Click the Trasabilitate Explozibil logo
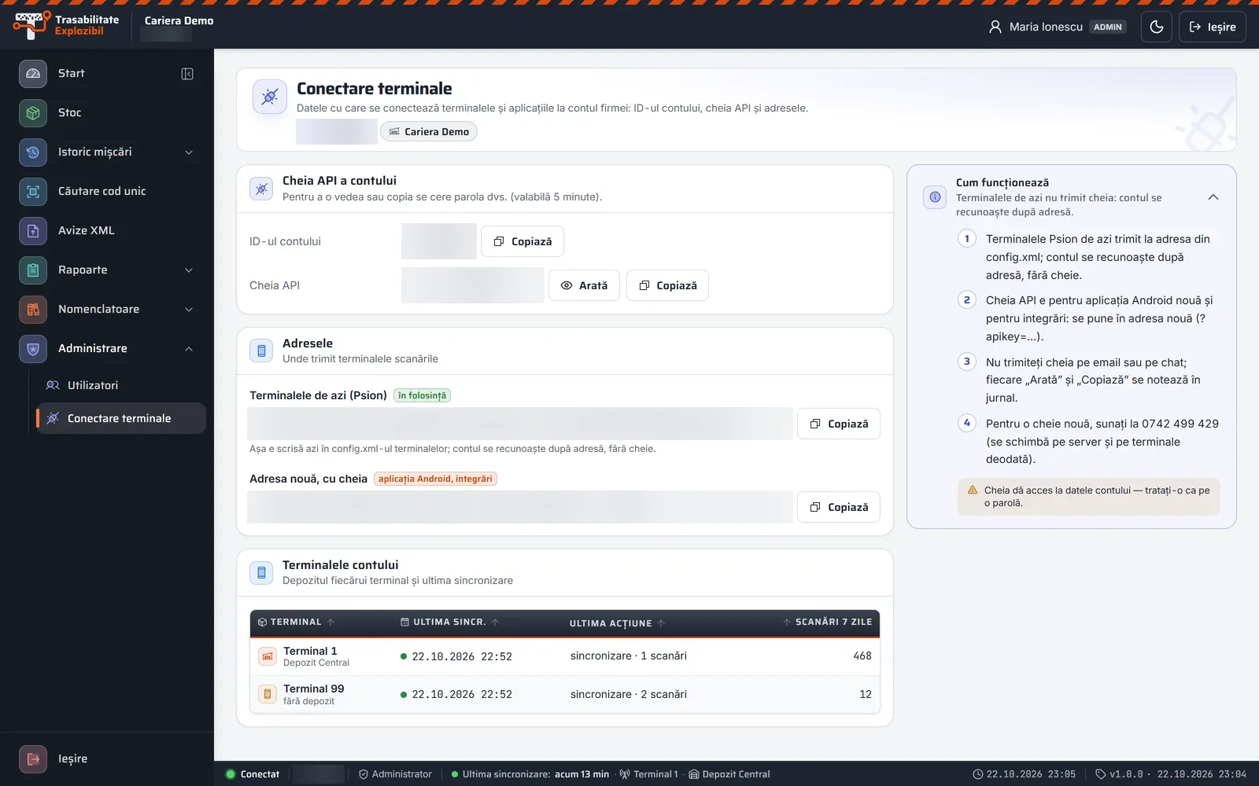The height and width of the screenshot is (786, 1259). click(x=66, y=25)
